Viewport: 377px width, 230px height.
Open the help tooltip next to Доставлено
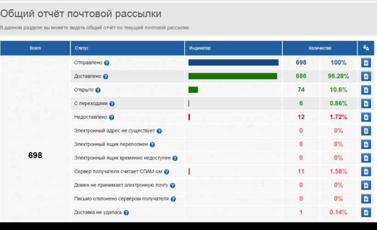point(106,77)
